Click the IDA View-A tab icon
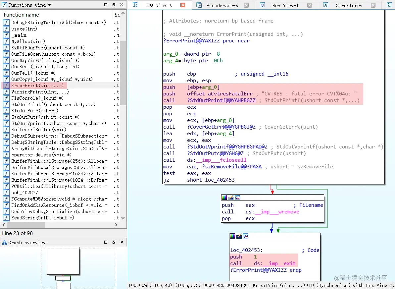This screenshot has width=395, height=289. (136, 5)
